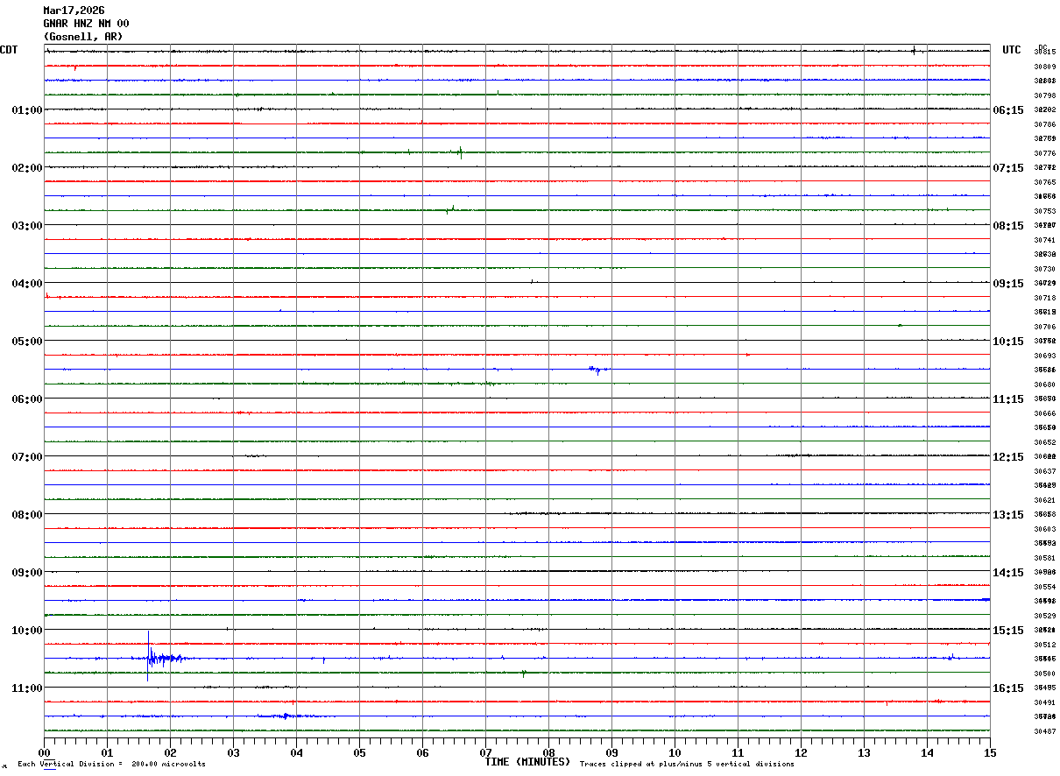Click the 16:15 UTC row label
1060x776 pixels.
(1008, 688)
